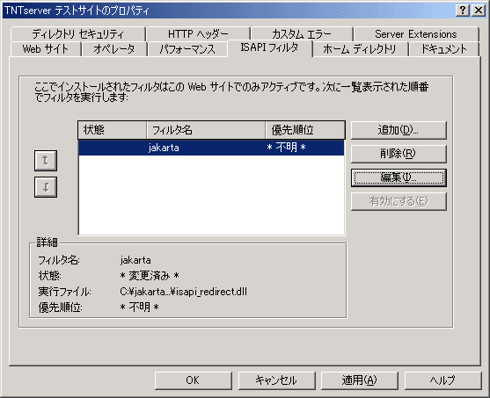Switch to the Web サイト tab
This screenshot has width=490, height=398.
(x=46, y=49)
